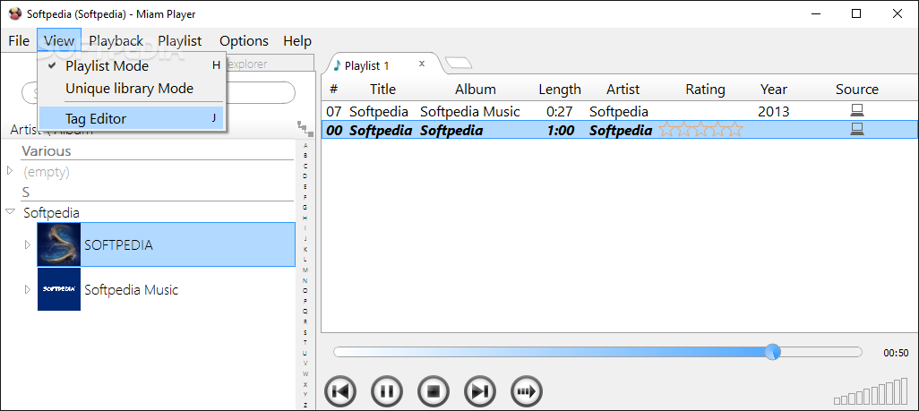Open the Tag Editor menu entry
This screenshot has width=919, height=411.
coord(132,118)
